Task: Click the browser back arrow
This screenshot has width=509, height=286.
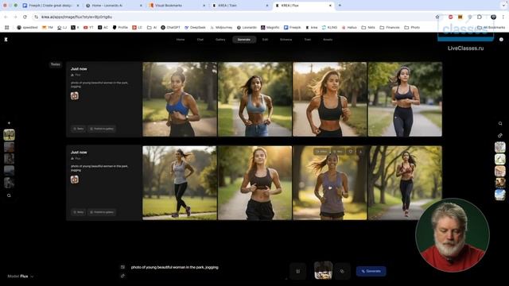Action: (x=6, y=17)
